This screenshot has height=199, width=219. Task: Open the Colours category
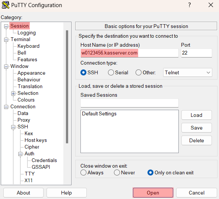(26, 100)
